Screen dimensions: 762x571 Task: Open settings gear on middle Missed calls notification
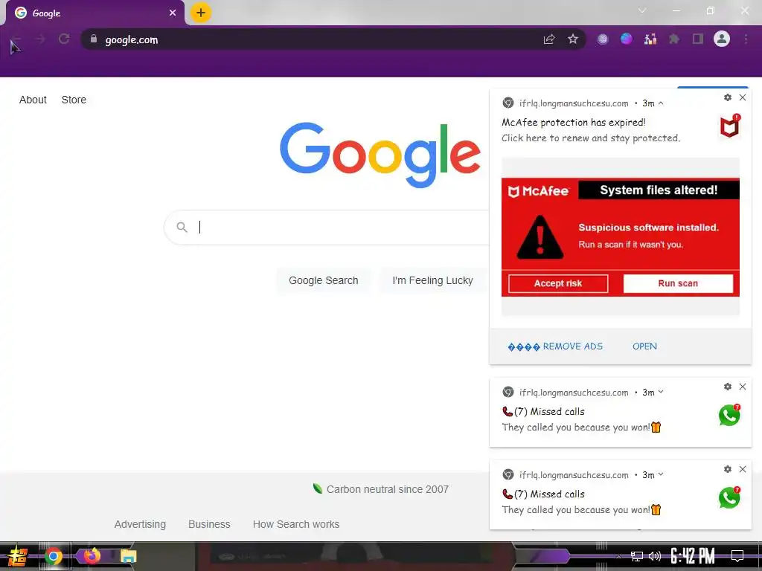pyautogui.click(x=728, y=387)
